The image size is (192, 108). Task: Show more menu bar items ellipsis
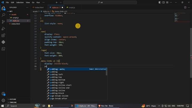[x=43, y=2]
